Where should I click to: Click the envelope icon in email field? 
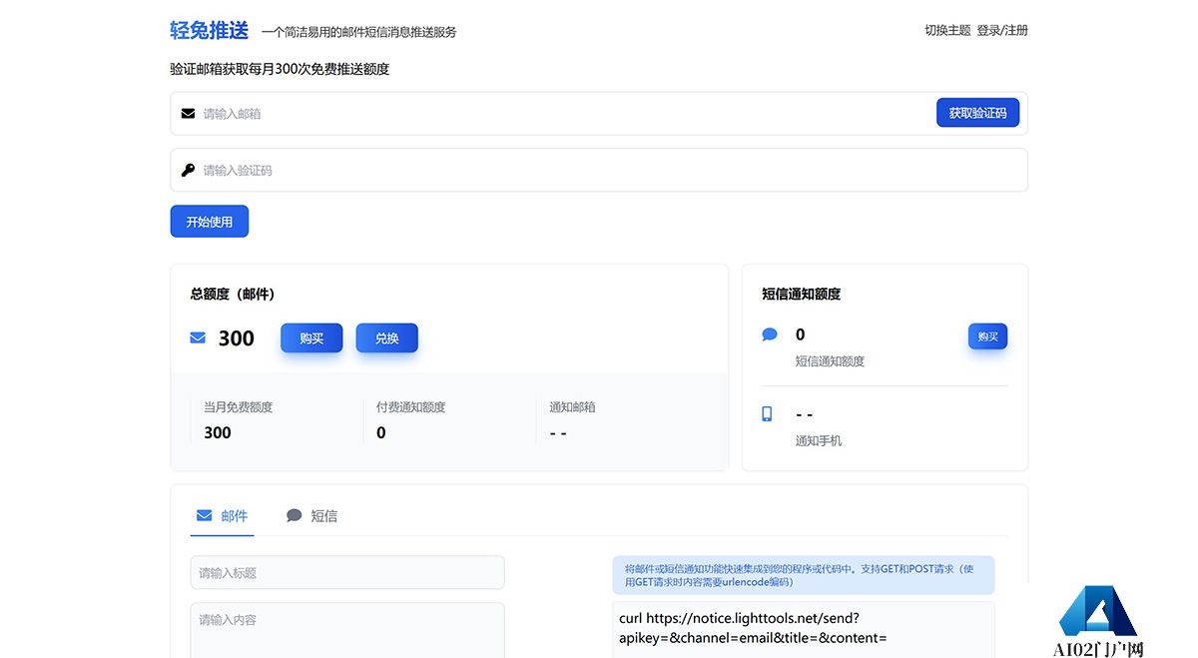pyautogui.click(x=188, y=114)
